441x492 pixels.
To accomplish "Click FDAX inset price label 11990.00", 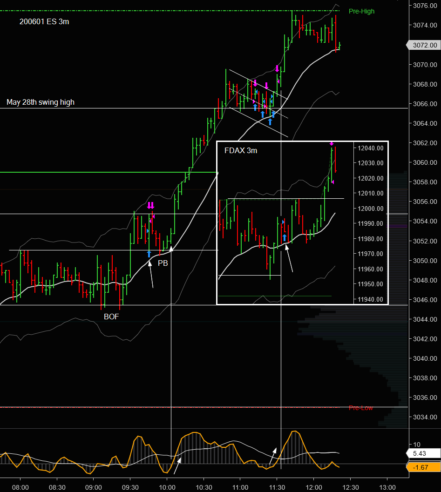I will tap(370, 223).
